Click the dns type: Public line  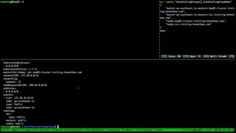[17, 117]
